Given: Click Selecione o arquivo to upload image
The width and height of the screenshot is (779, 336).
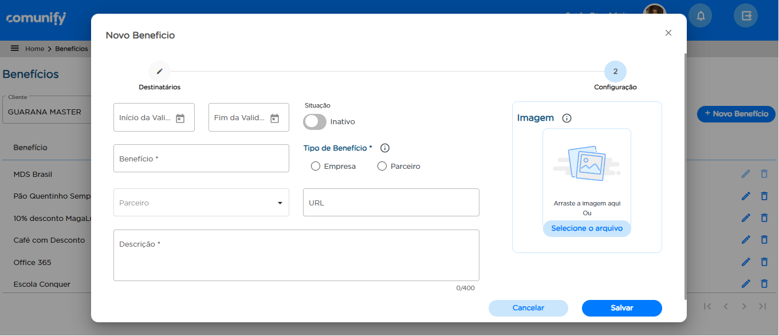Looking at the screenshot, I should pyautogui.click(x=587, y=228).
